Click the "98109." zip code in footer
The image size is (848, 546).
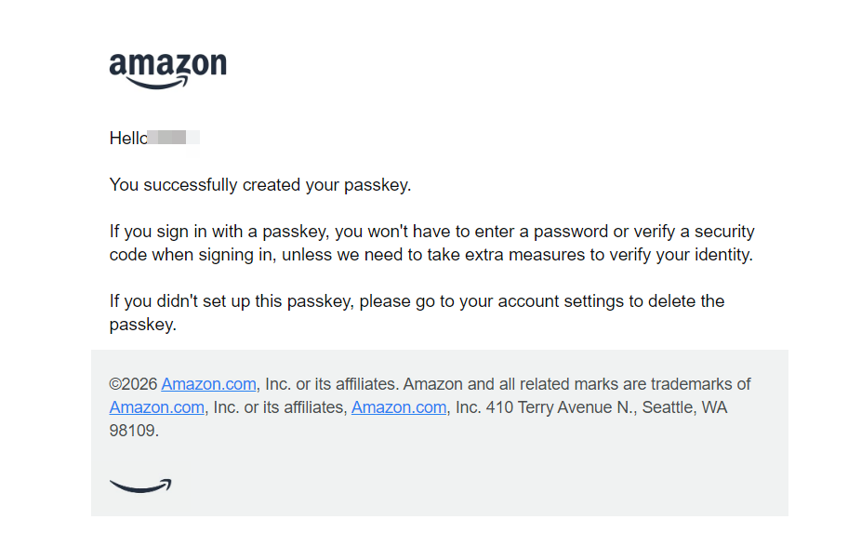134,431
